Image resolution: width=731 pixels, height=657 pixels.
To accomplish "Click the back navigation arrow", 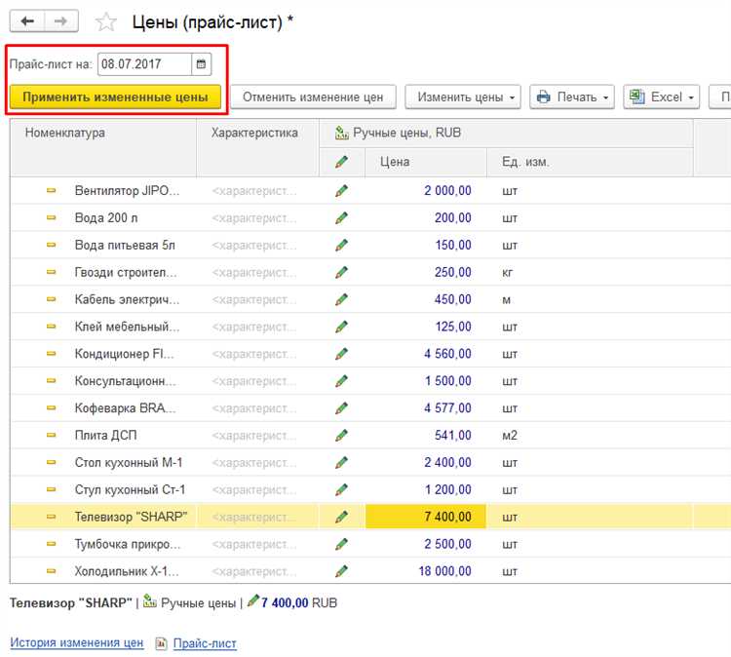I will [27, 21].
